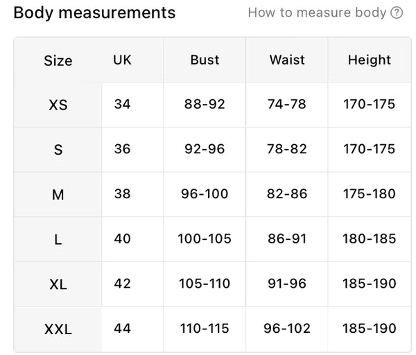The image size is (416, 355).
Task: Choose the L size row label
Action: click(x=58, y=239)
